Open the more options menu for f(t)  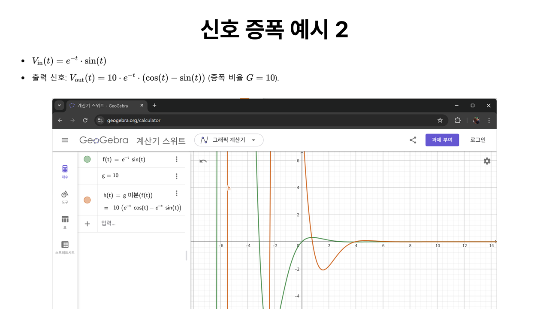point(176,159)
